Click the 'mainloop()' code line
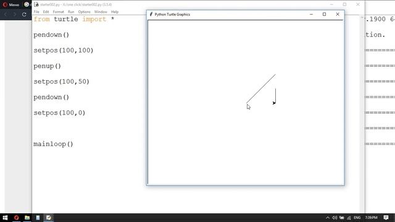 pyautogui.click(x=53, y=144)
